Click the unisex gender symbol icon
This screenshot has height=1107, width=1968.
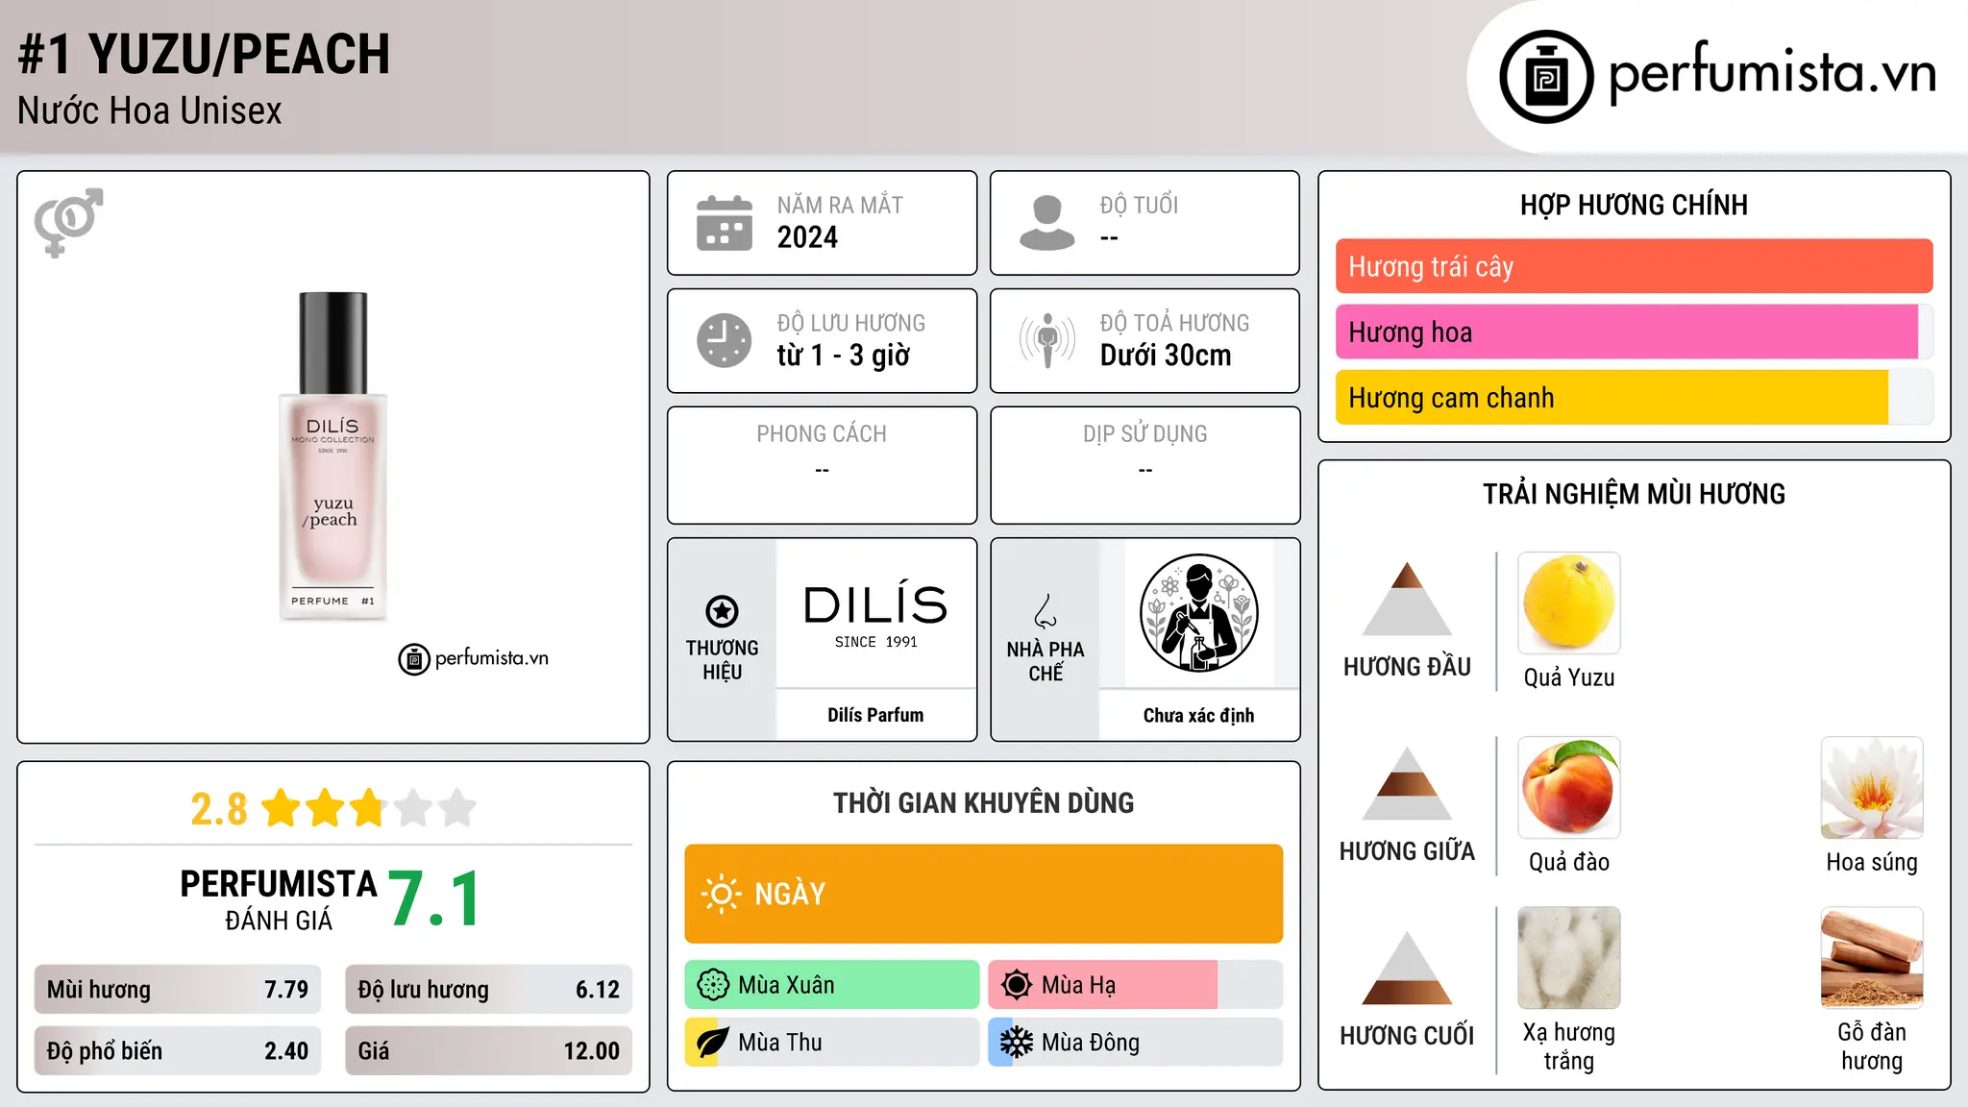pyautogui.click(x=68, y=222)
